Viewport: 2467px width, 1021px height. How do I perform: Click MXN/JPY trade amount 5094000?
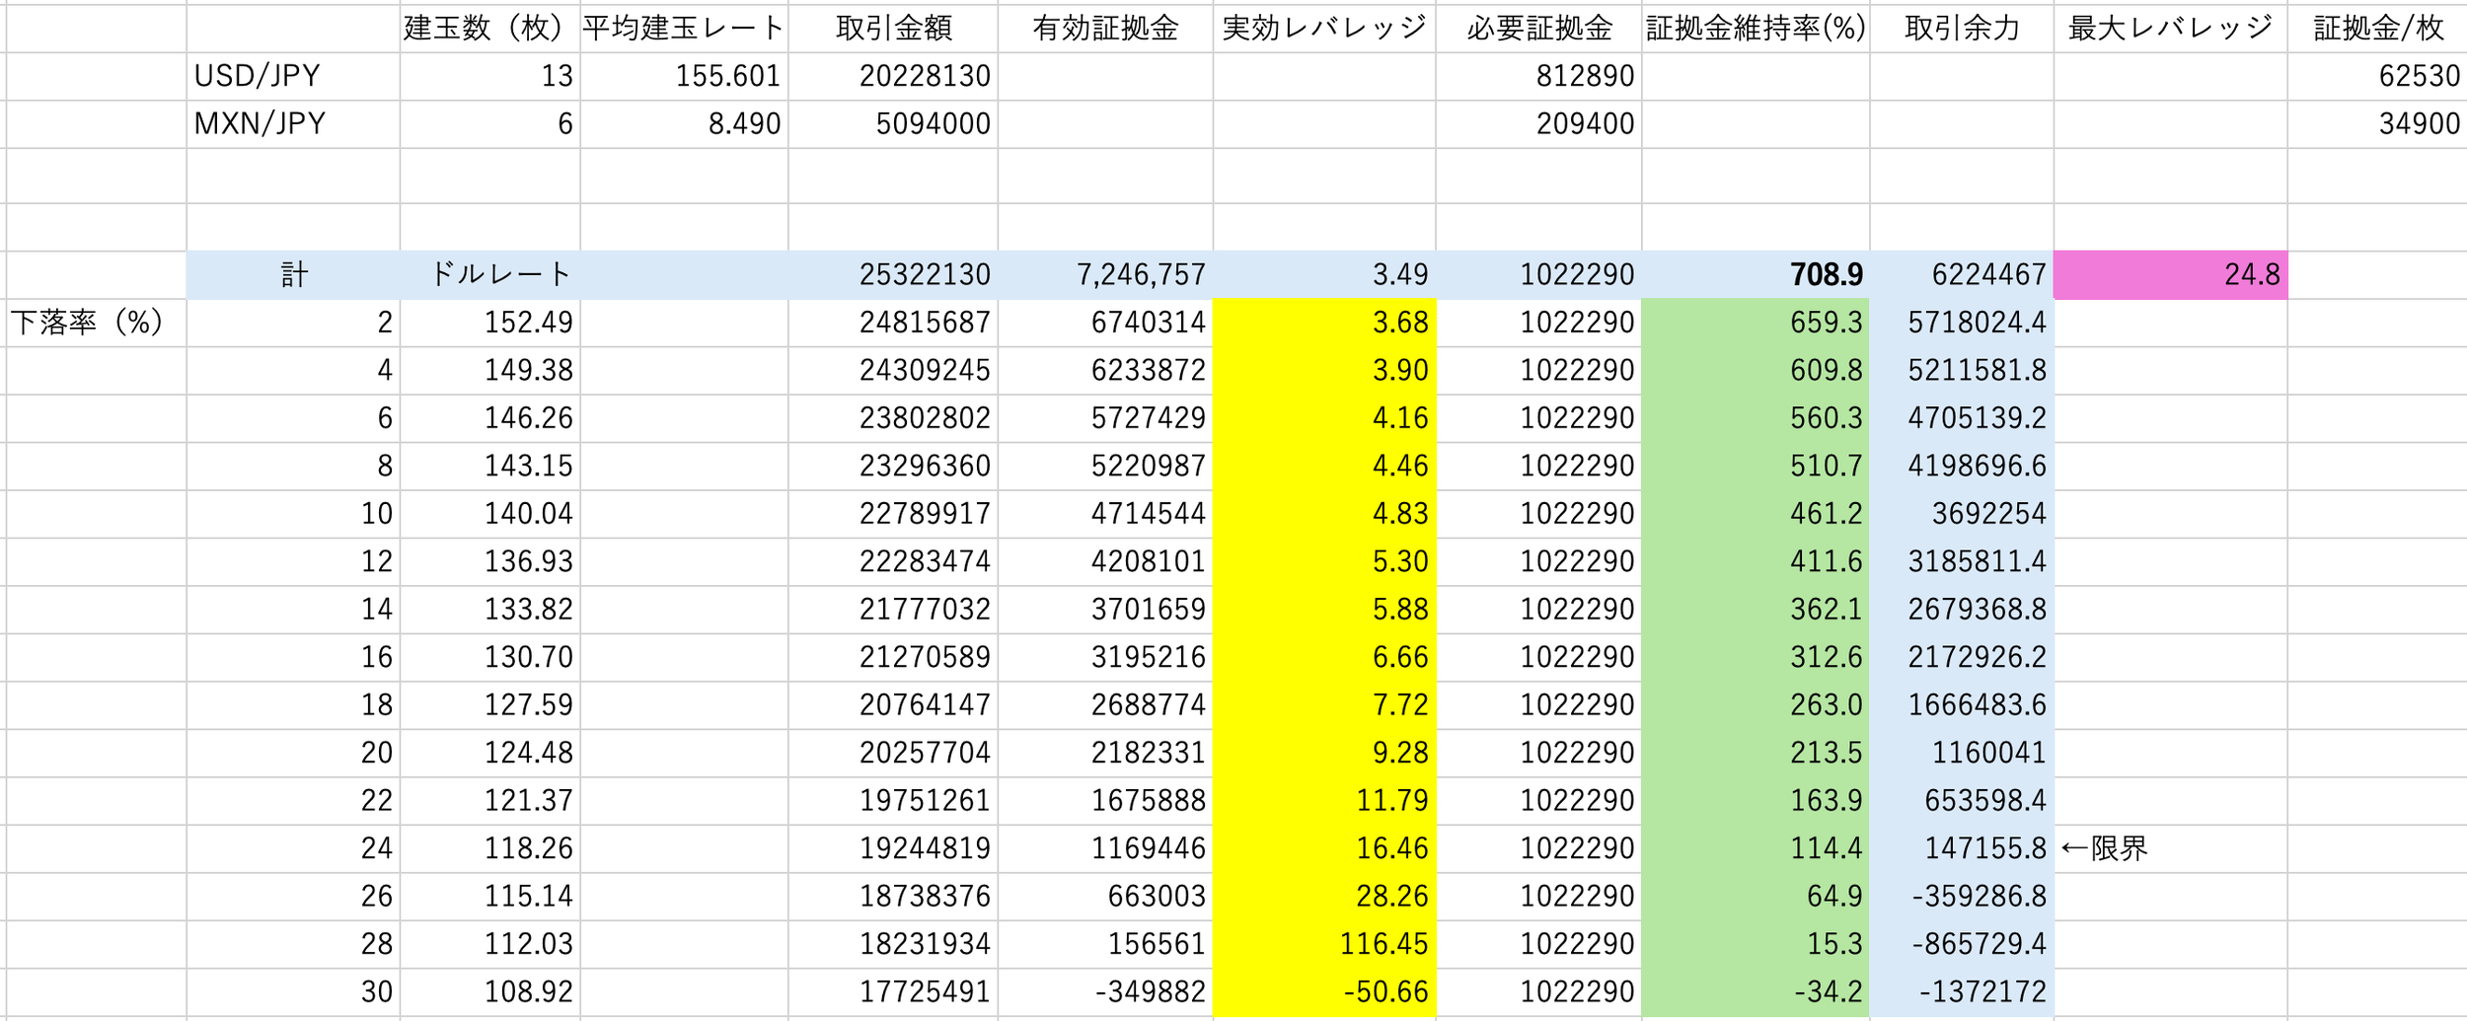[893, 123]
